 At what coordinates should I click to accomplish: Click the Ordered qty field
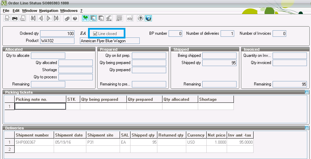click(57, 33)
